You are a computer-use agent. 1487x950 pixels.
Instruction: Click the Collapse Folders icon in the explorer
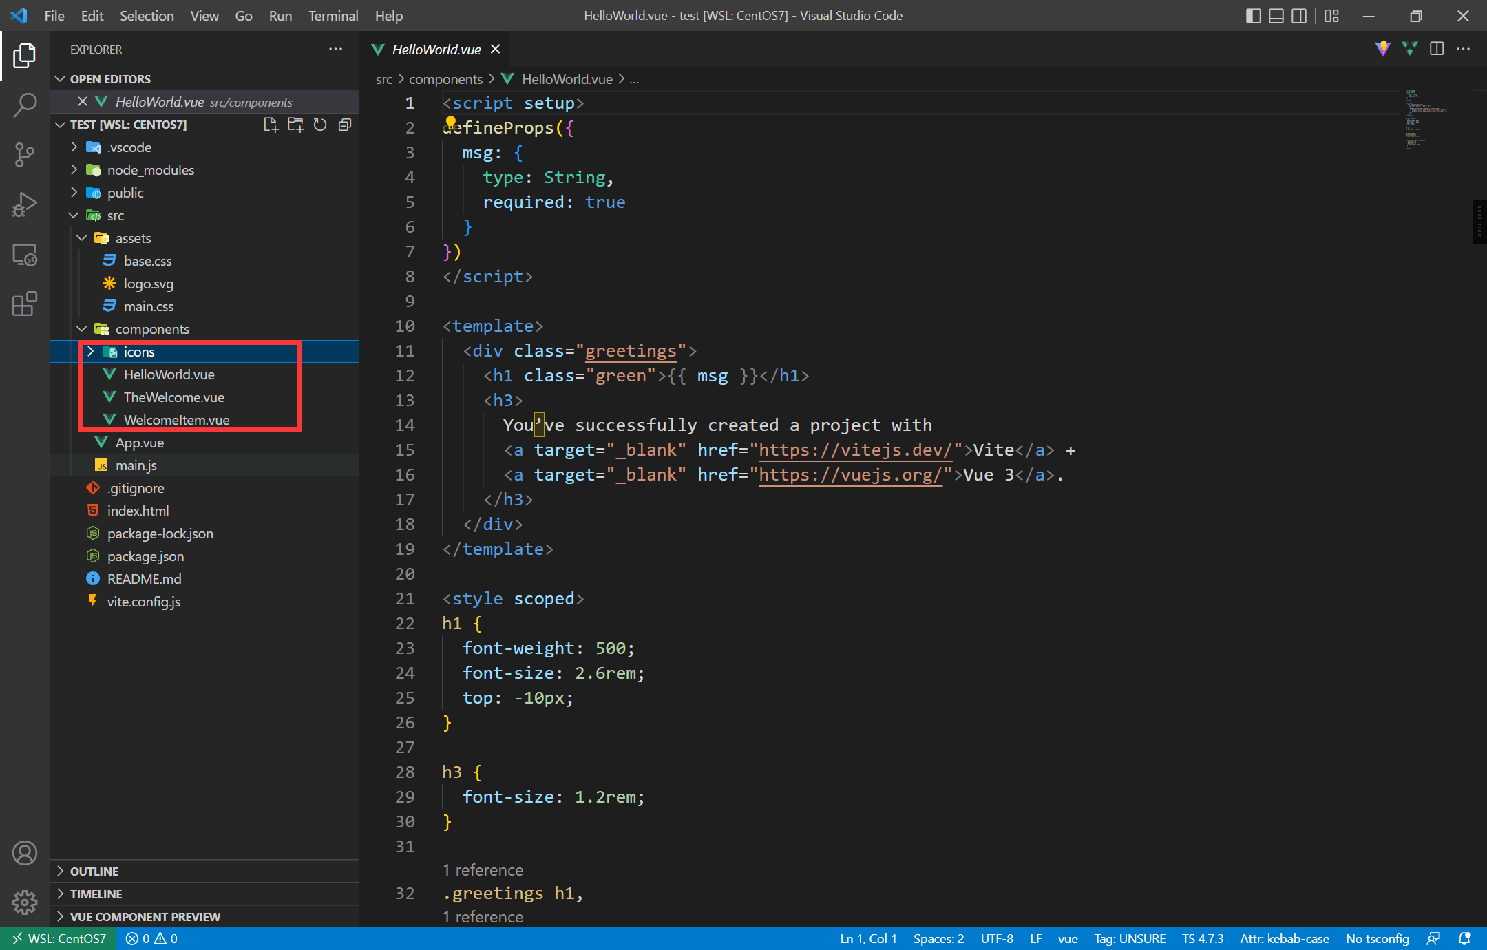click(345, 125)
